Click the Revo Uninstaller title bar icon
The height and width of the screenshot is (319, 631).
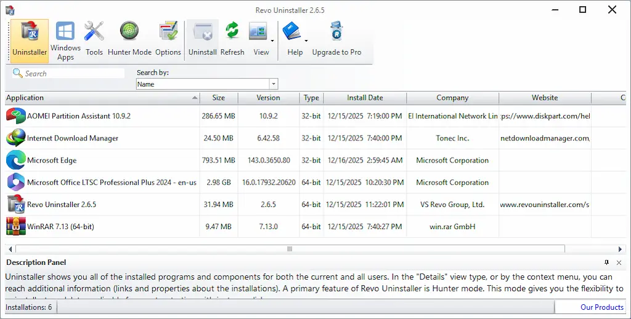[x=10, y=10]
